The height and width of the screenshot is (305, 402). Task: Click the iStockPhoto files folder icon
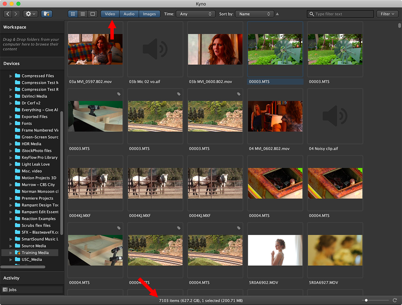pos(17,150)
